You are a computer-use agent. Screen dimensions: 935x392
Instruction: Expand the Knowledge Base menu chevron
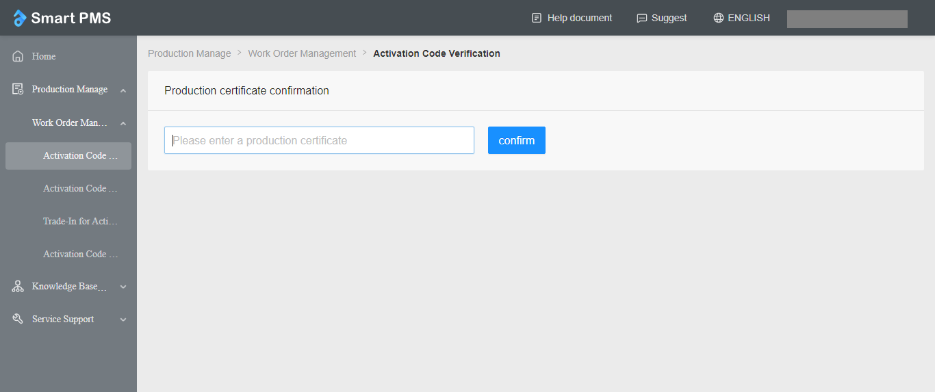coord(123,287)
